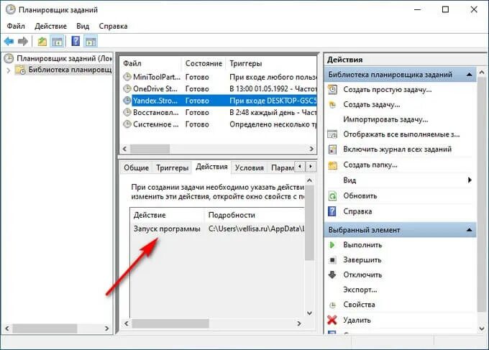Switch to the Условия tab
Viewport: 489px width, 350px height.
tap(250, 167)
